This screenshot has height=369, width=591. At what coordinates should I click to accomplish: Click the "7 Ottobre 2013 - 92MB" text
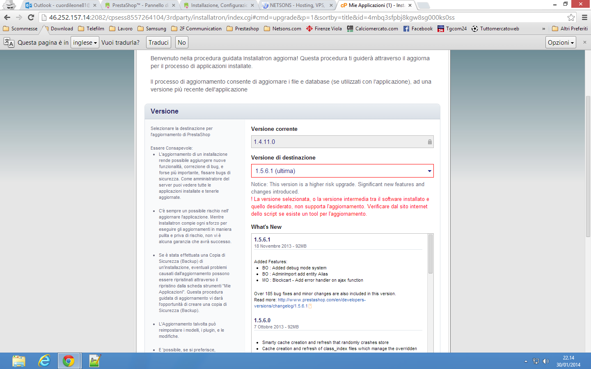pos(276,327)
